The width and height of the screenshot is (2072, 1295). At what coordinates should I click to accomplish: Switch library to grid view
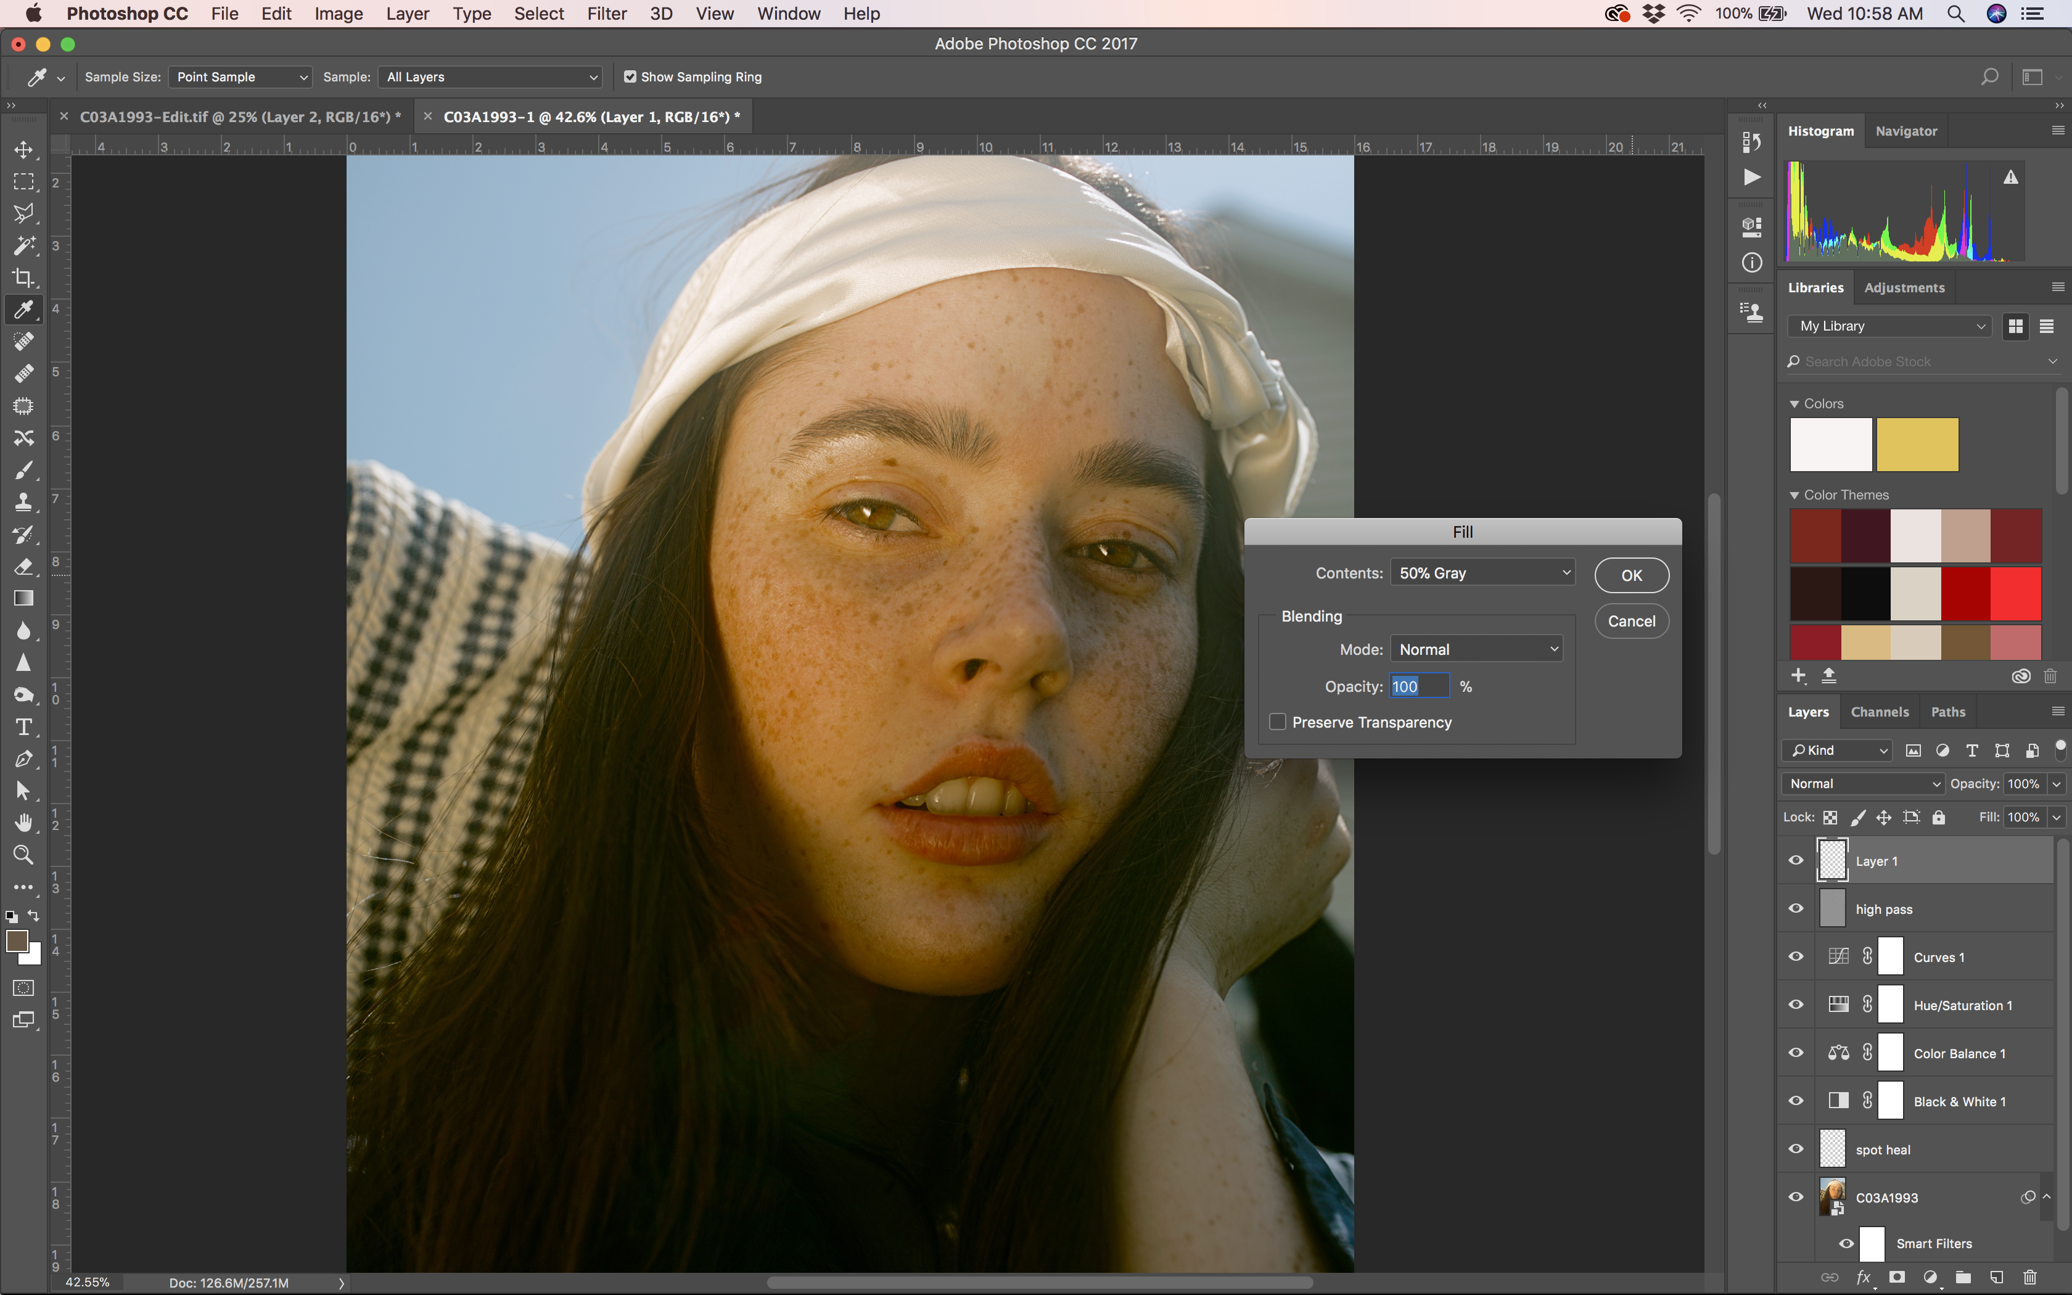click(x=2015, y=326)
